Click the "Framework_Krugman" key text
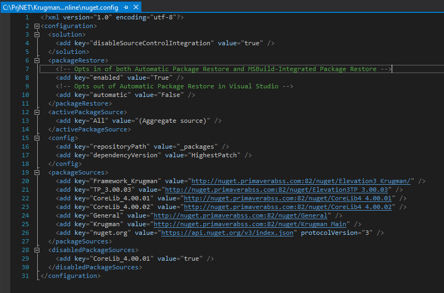The image size is (444, 293). 125,181
